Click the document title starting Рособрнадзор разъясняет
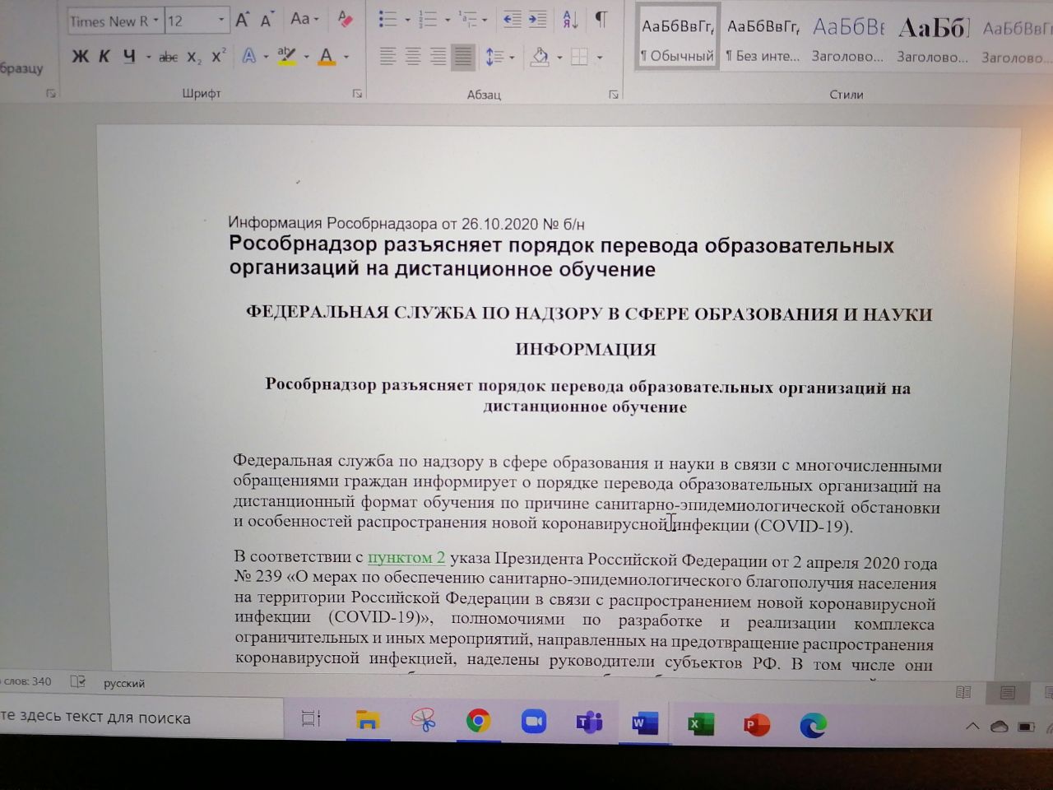The image size is (1053, 790). [x=561, y=257]
